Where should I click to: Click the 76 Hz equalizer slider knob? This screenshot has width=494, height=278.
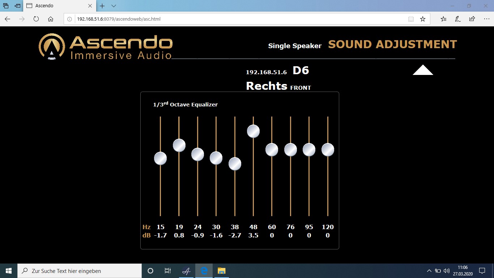290,149
